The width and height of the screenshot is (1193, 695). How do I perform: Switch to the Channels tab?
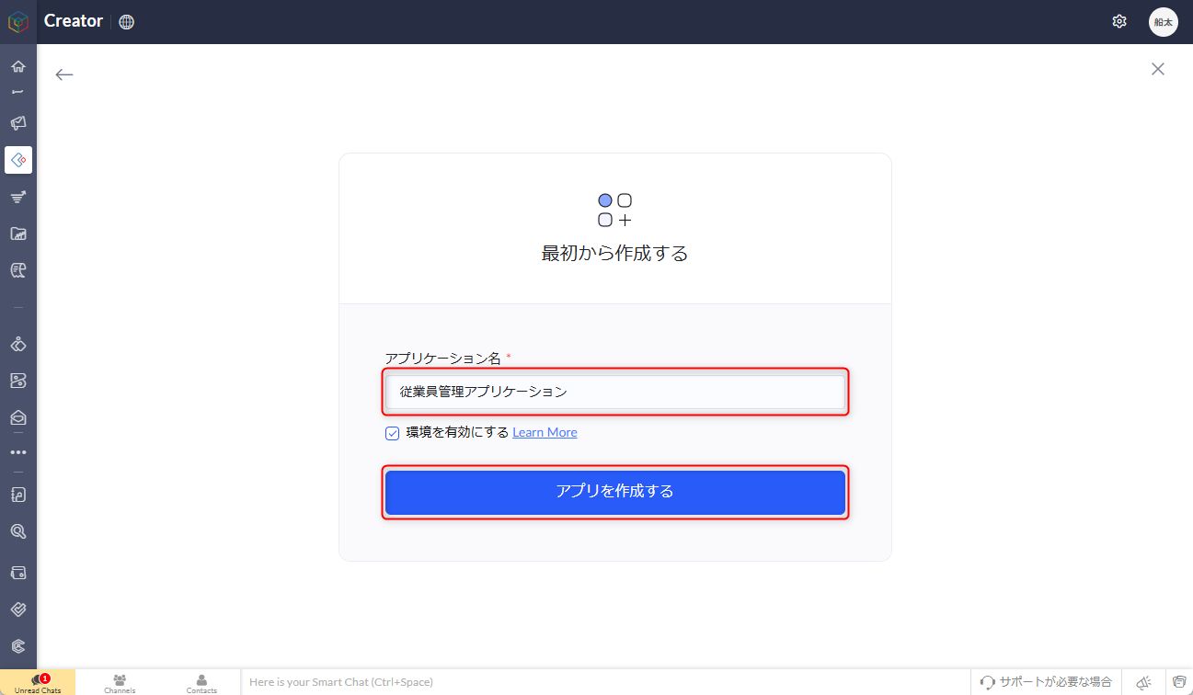pos(120,683)
